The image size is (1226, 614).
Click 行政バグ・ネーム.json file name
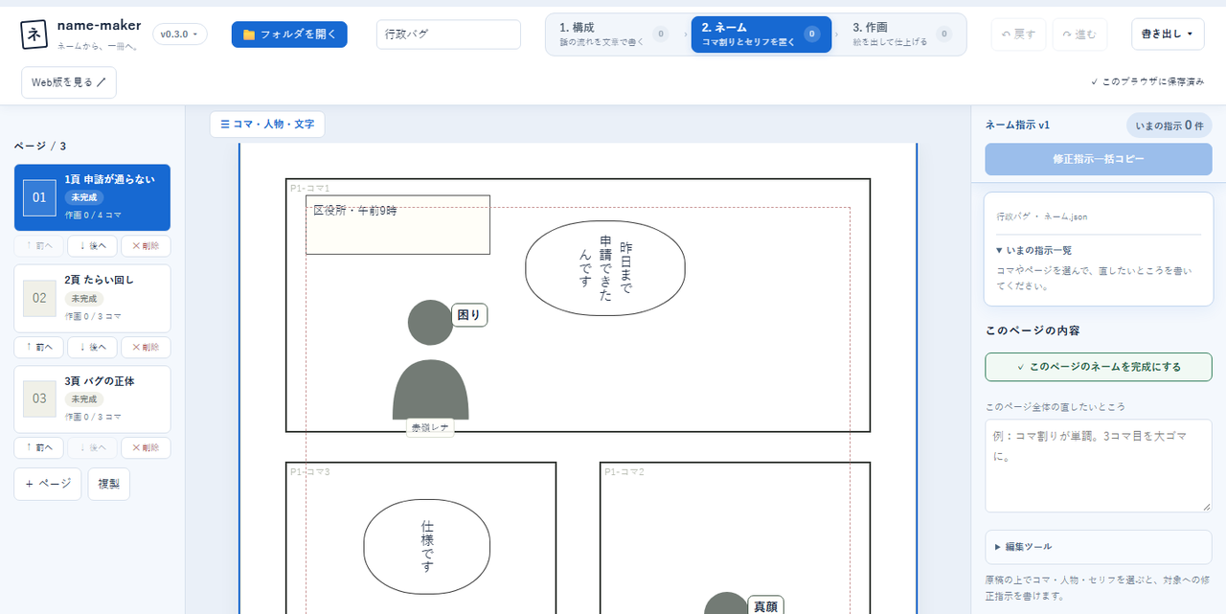click(x=1042, y=216)
